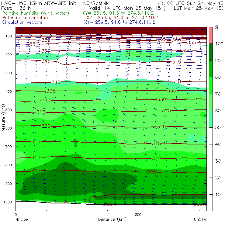Click the darkest green 90–100 colorbar segment
225x225 pixels.
tap(211, 52)
